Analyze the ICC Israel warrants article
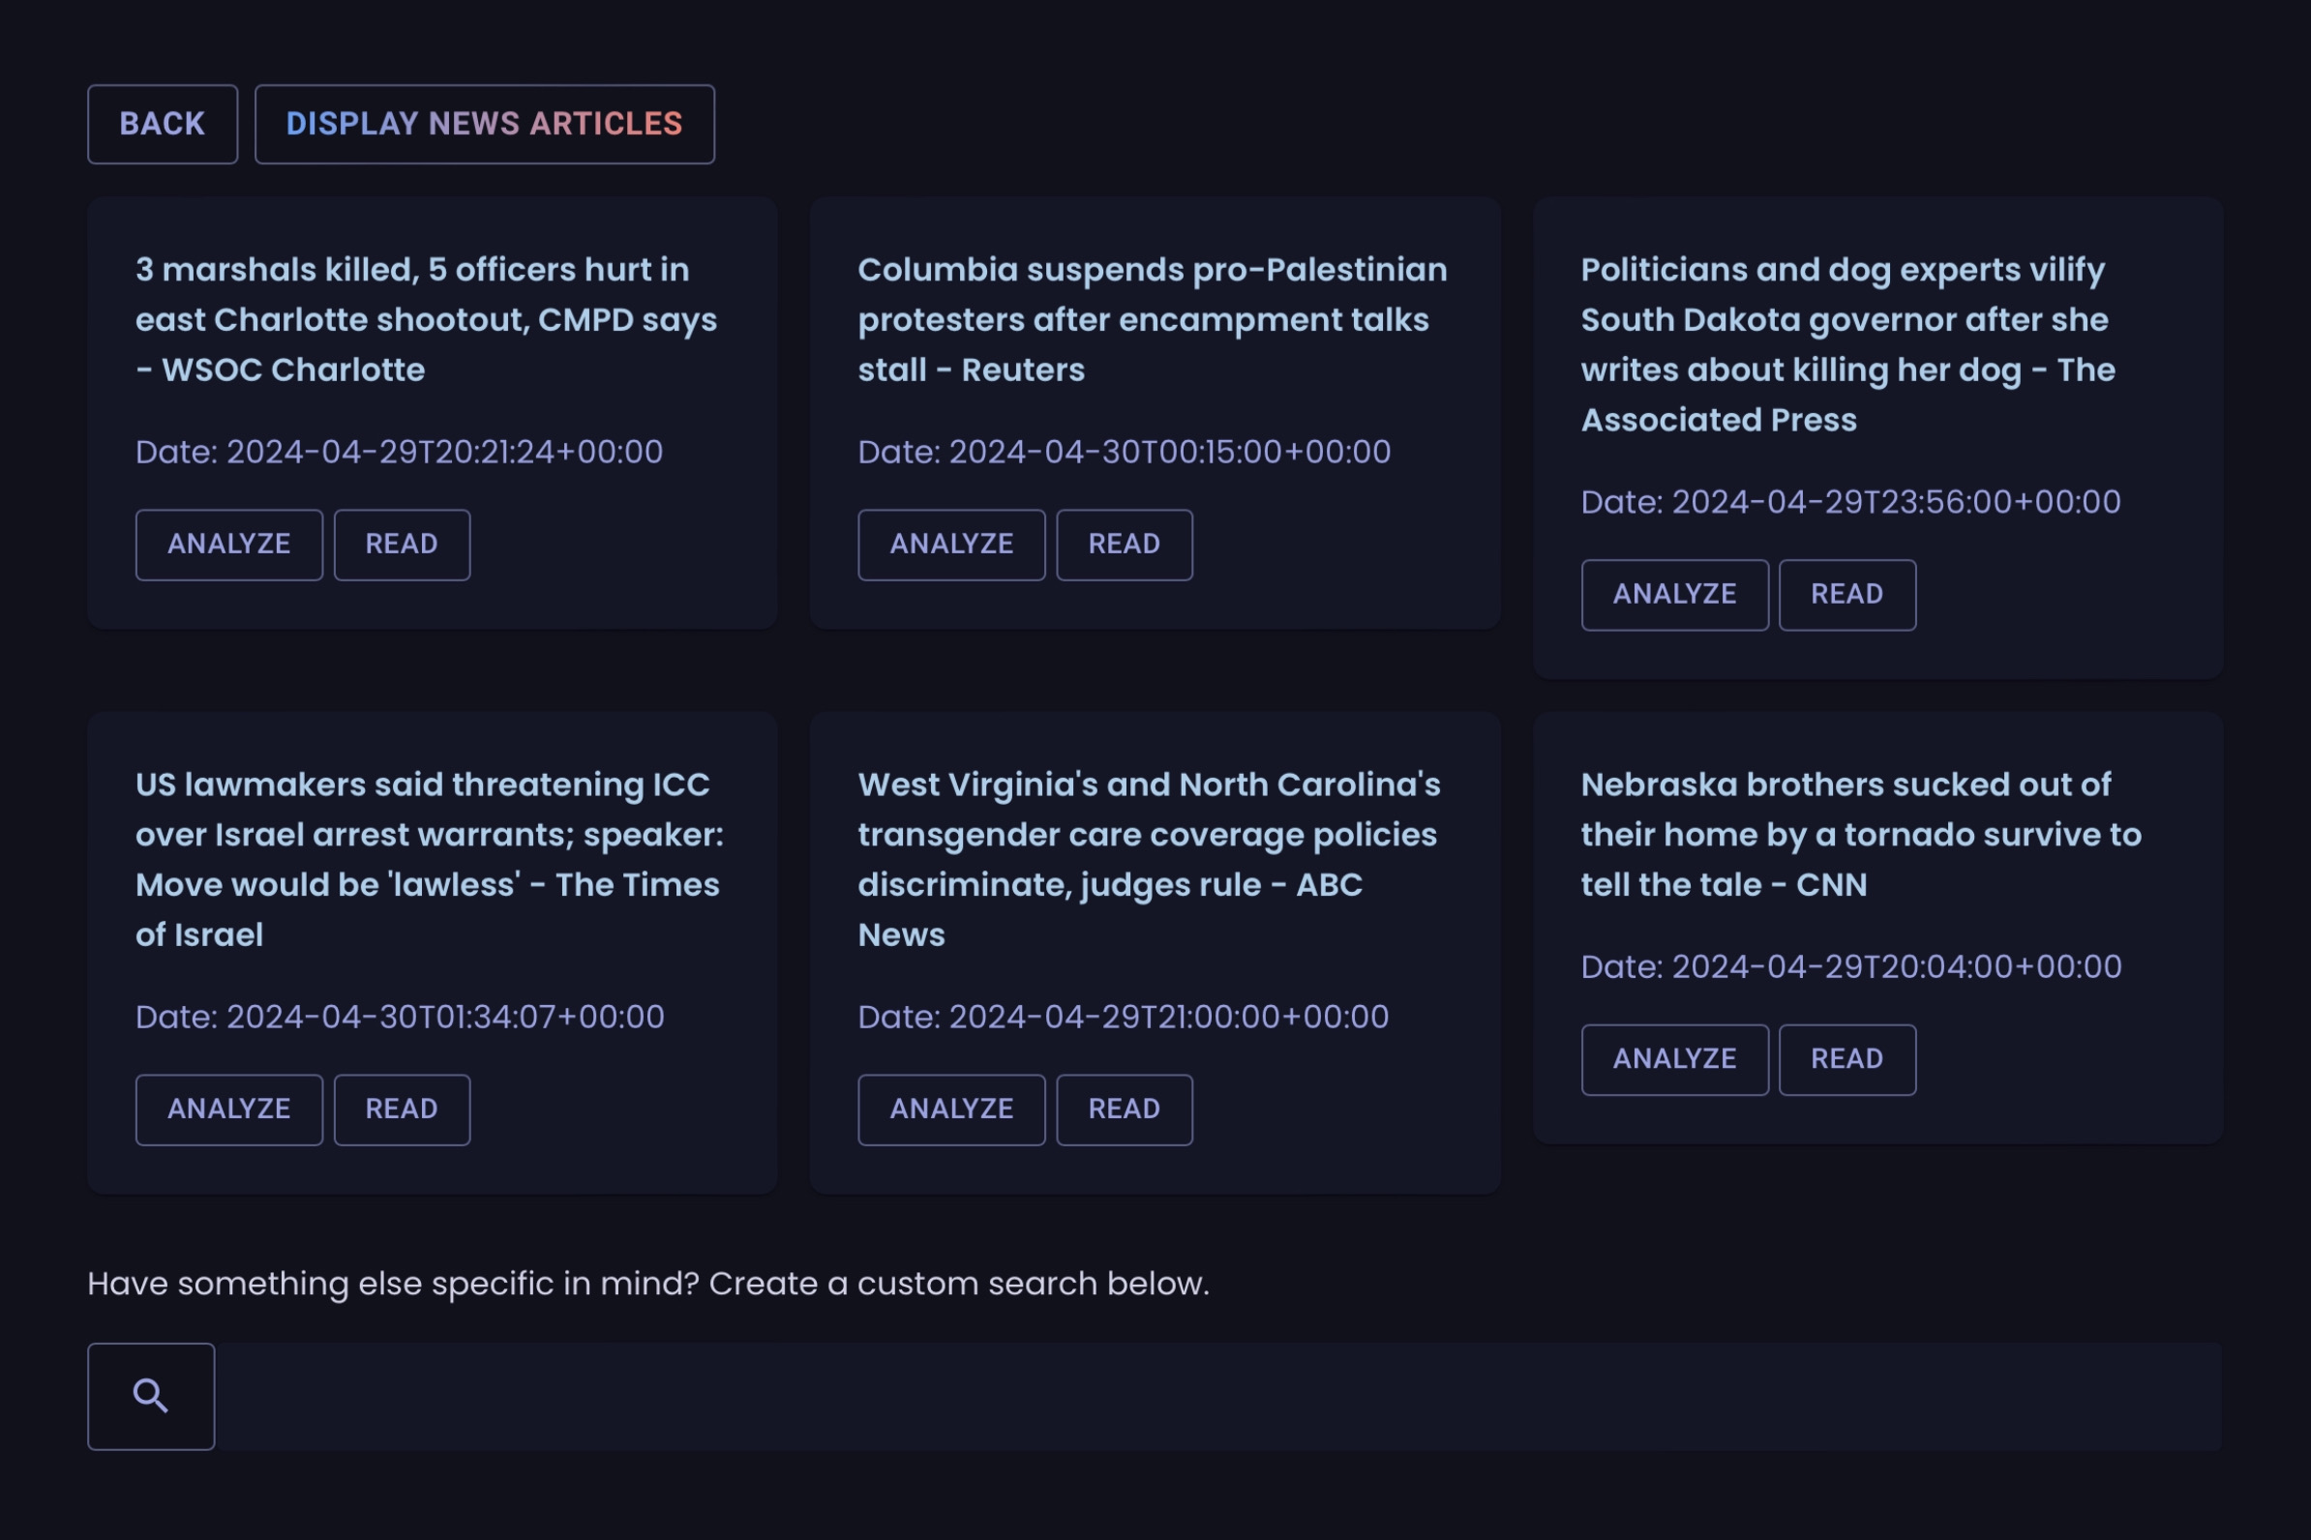This screenshot has height=1540, width=2311. click(229, 1109)
